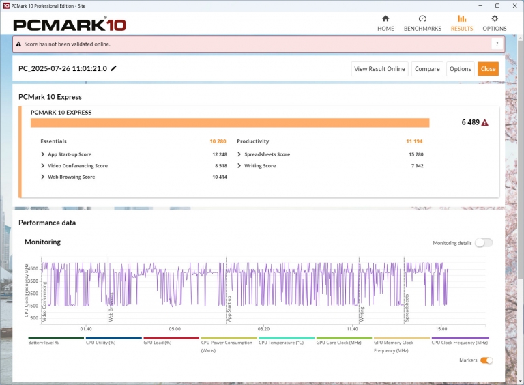Switch to the Results tab
The image size is (524, 385).
click(x=462, y=23)
